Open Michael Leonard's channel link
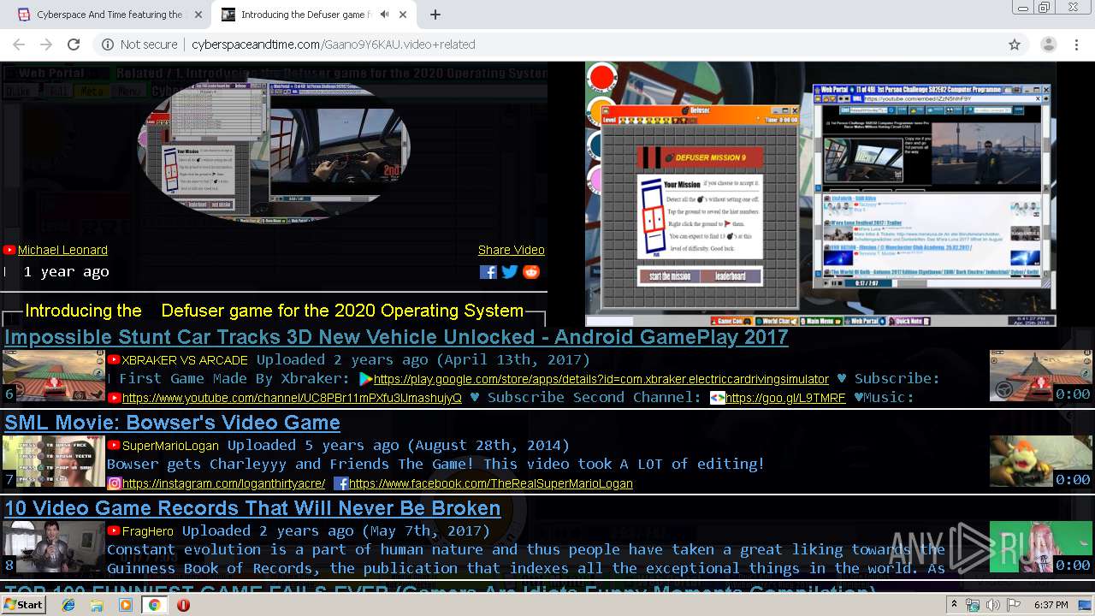1095x616 pixels. [x=62, y=250]
